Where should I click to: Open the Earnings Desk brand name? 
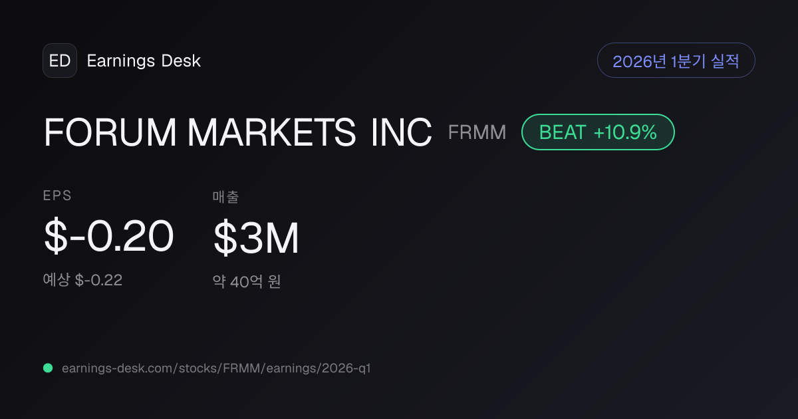144,61
